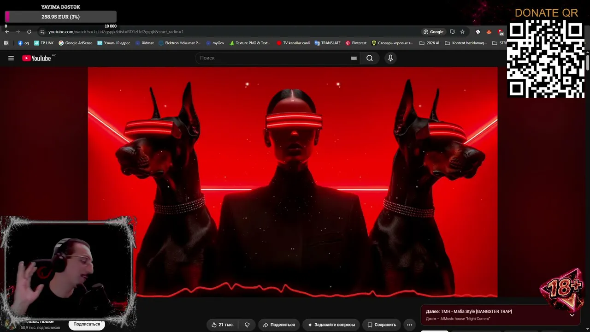Expand the 'Kontent hazirlamaq' bookmarks folder

tap(466, 43)
